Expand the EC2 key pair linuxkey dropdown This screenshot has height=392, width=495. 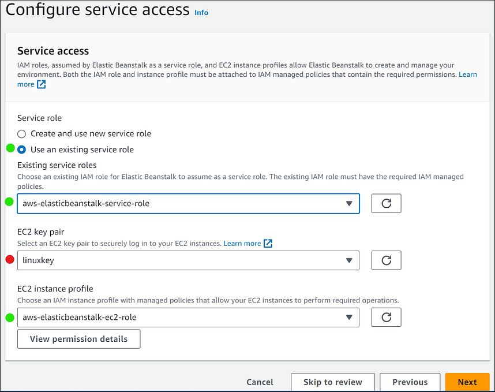click(x=188, y=260)
